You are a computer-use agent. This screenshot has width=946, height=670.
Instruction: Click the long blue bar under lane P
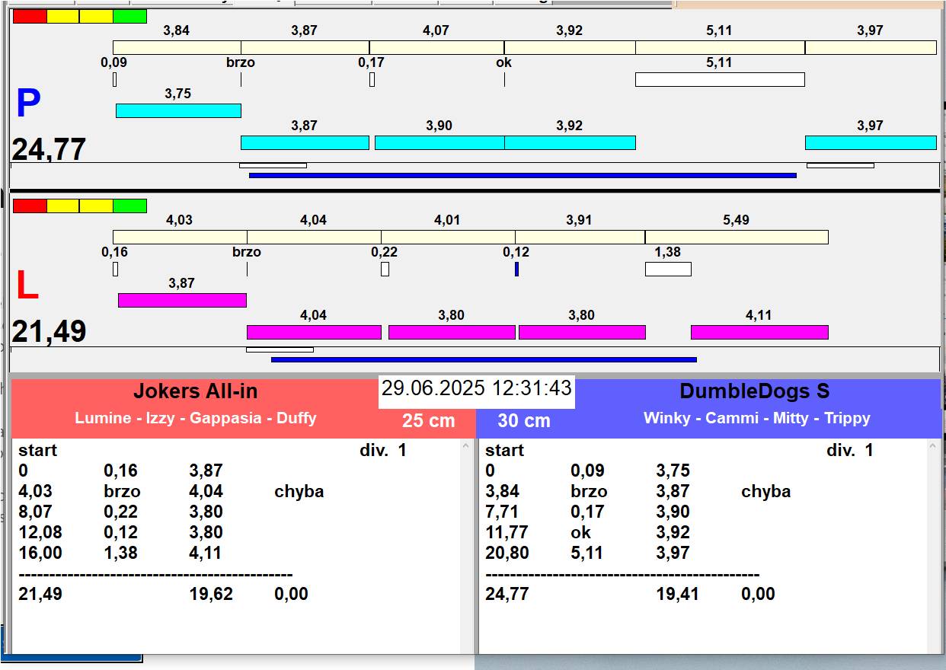[523, 175]
